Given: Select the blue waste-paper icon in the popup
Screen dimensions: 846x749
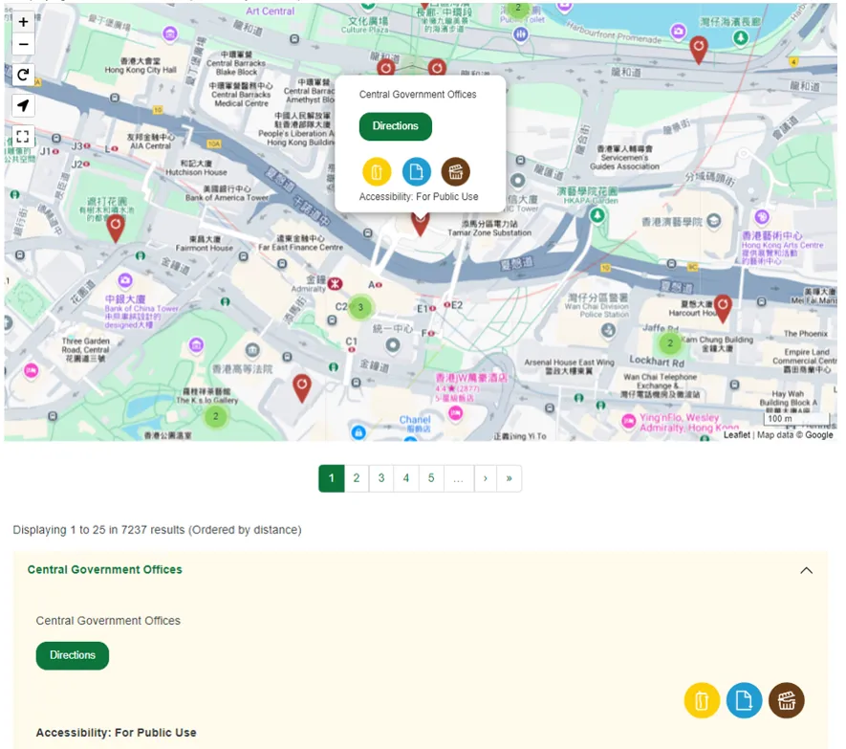Looking at the screenshot, I should click(417, 171).
